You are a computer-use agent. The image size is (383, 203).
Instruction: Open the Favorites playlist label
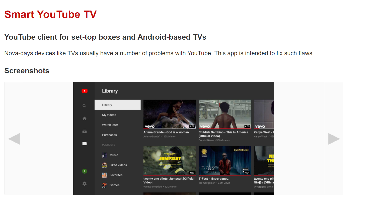click(x=116, y=175)
